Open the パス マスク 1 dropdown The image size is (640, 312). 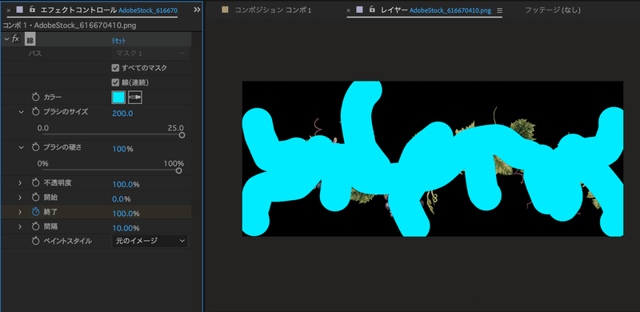coord(150,54)
